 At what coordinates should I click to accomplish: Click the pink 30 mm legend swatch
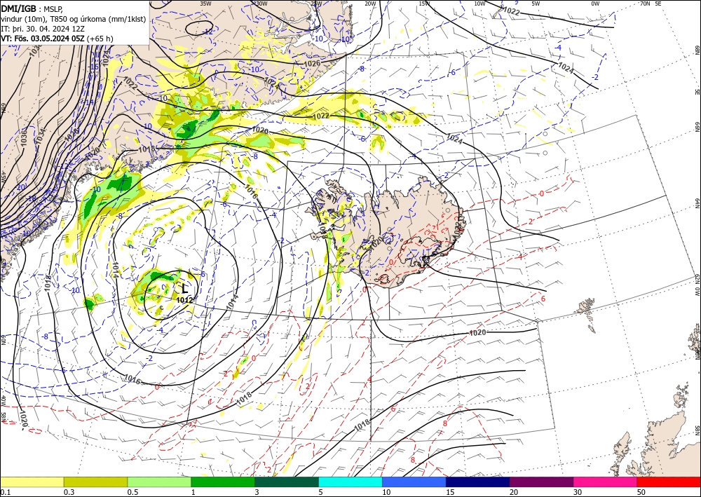[606, 482]
